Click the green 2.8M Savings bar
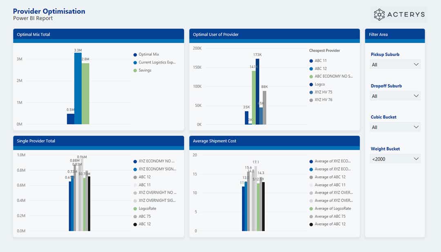 point(85,94)
